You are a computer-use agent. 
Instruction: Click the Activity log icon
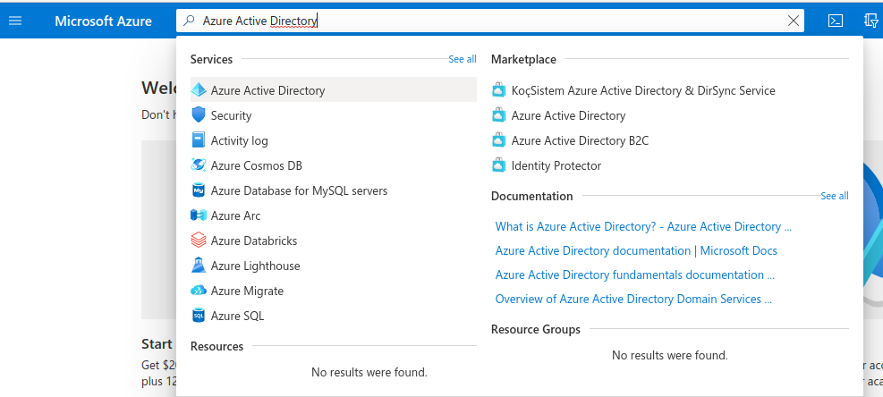[x=199, y=140]
